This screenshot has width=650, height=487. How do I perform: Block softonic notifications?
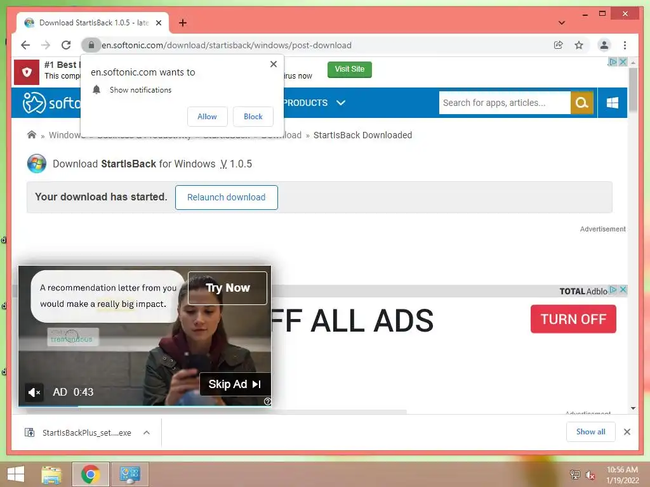253,117
